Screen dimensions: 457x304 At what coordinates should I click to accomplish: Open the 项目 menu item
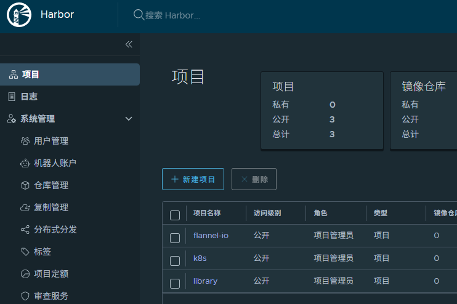(70, 74)
